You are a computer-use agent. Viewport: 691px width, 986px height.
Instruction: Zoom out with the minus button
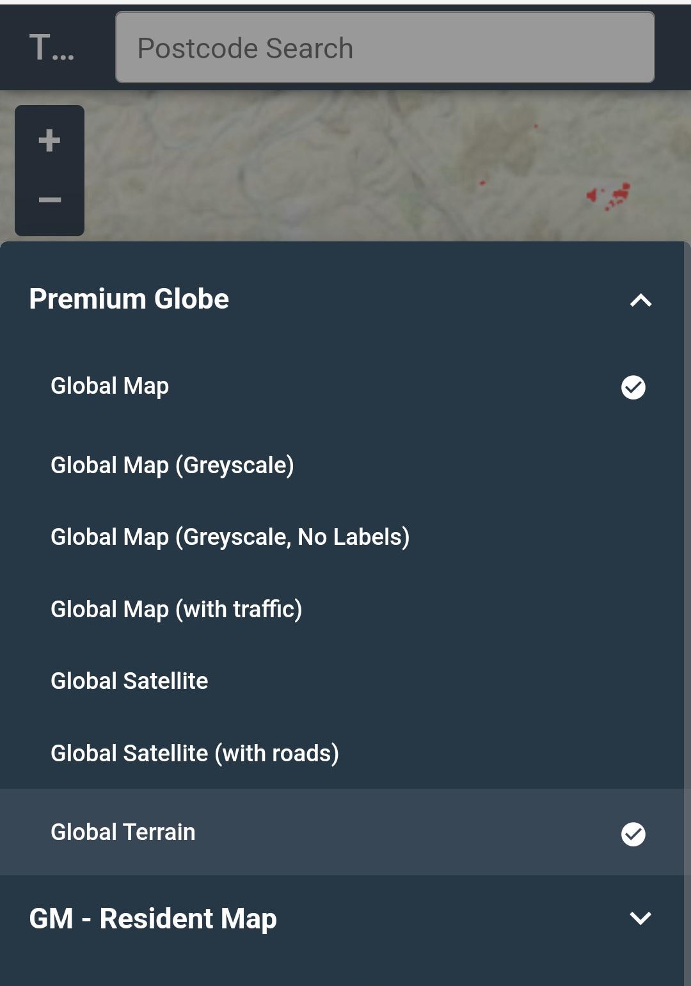(x=49, y=200)
